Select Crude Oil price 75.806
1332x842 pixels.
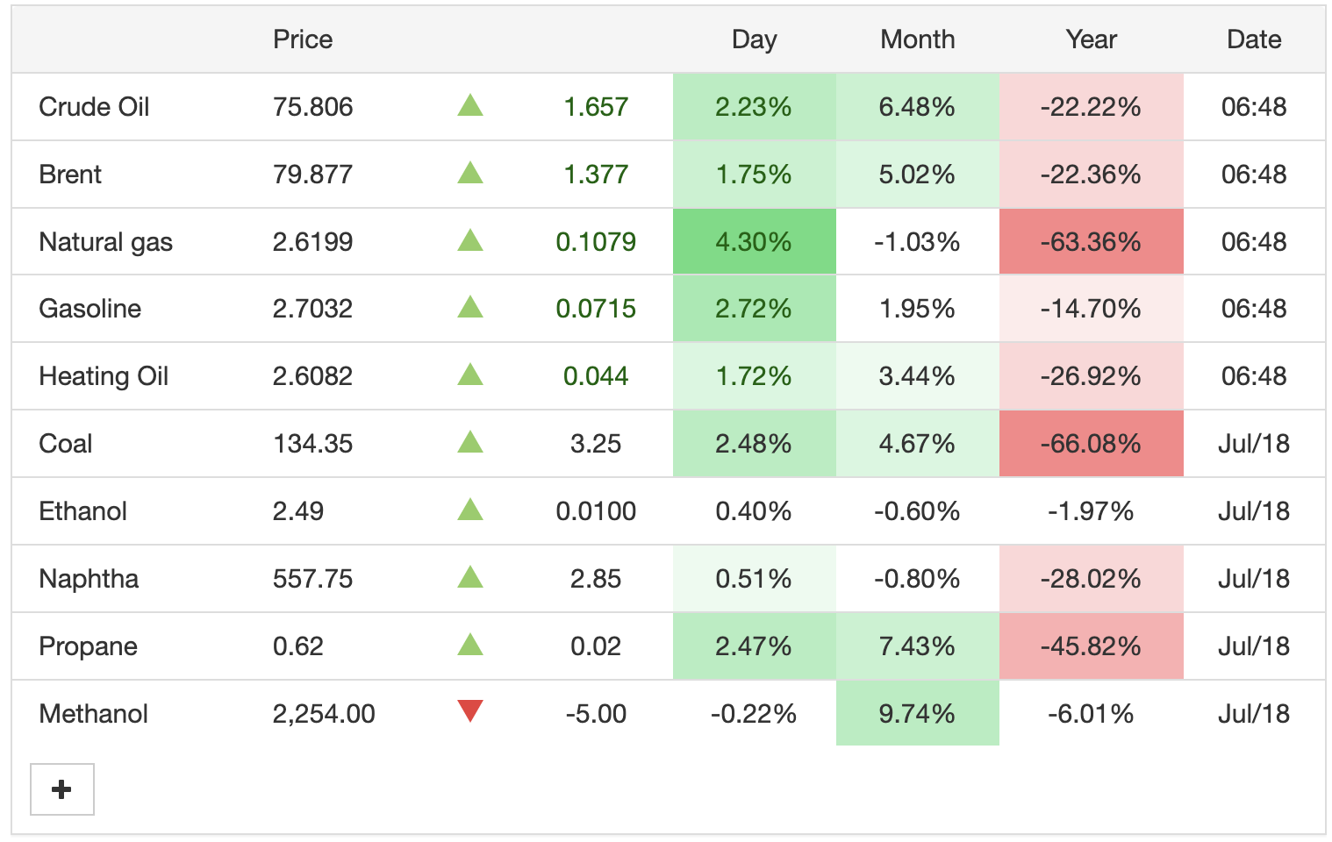pyautogui.click(x=312, y=107)
